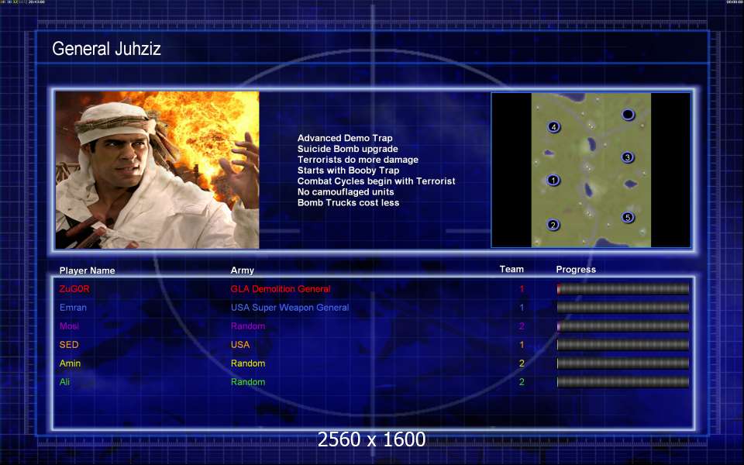Click Mosi's loading progress bar
Screen dimensions: 744x465
[x=622, y=326]
